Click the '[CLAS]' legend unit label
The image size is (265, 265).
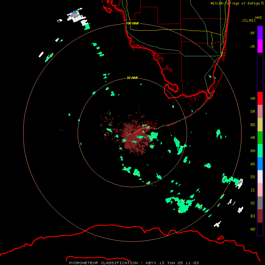(x=249, y=20)
